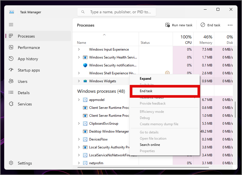Select Properties in context menu
The width and height of the screenshot is (242, 175).
click(x=165, y=151)
